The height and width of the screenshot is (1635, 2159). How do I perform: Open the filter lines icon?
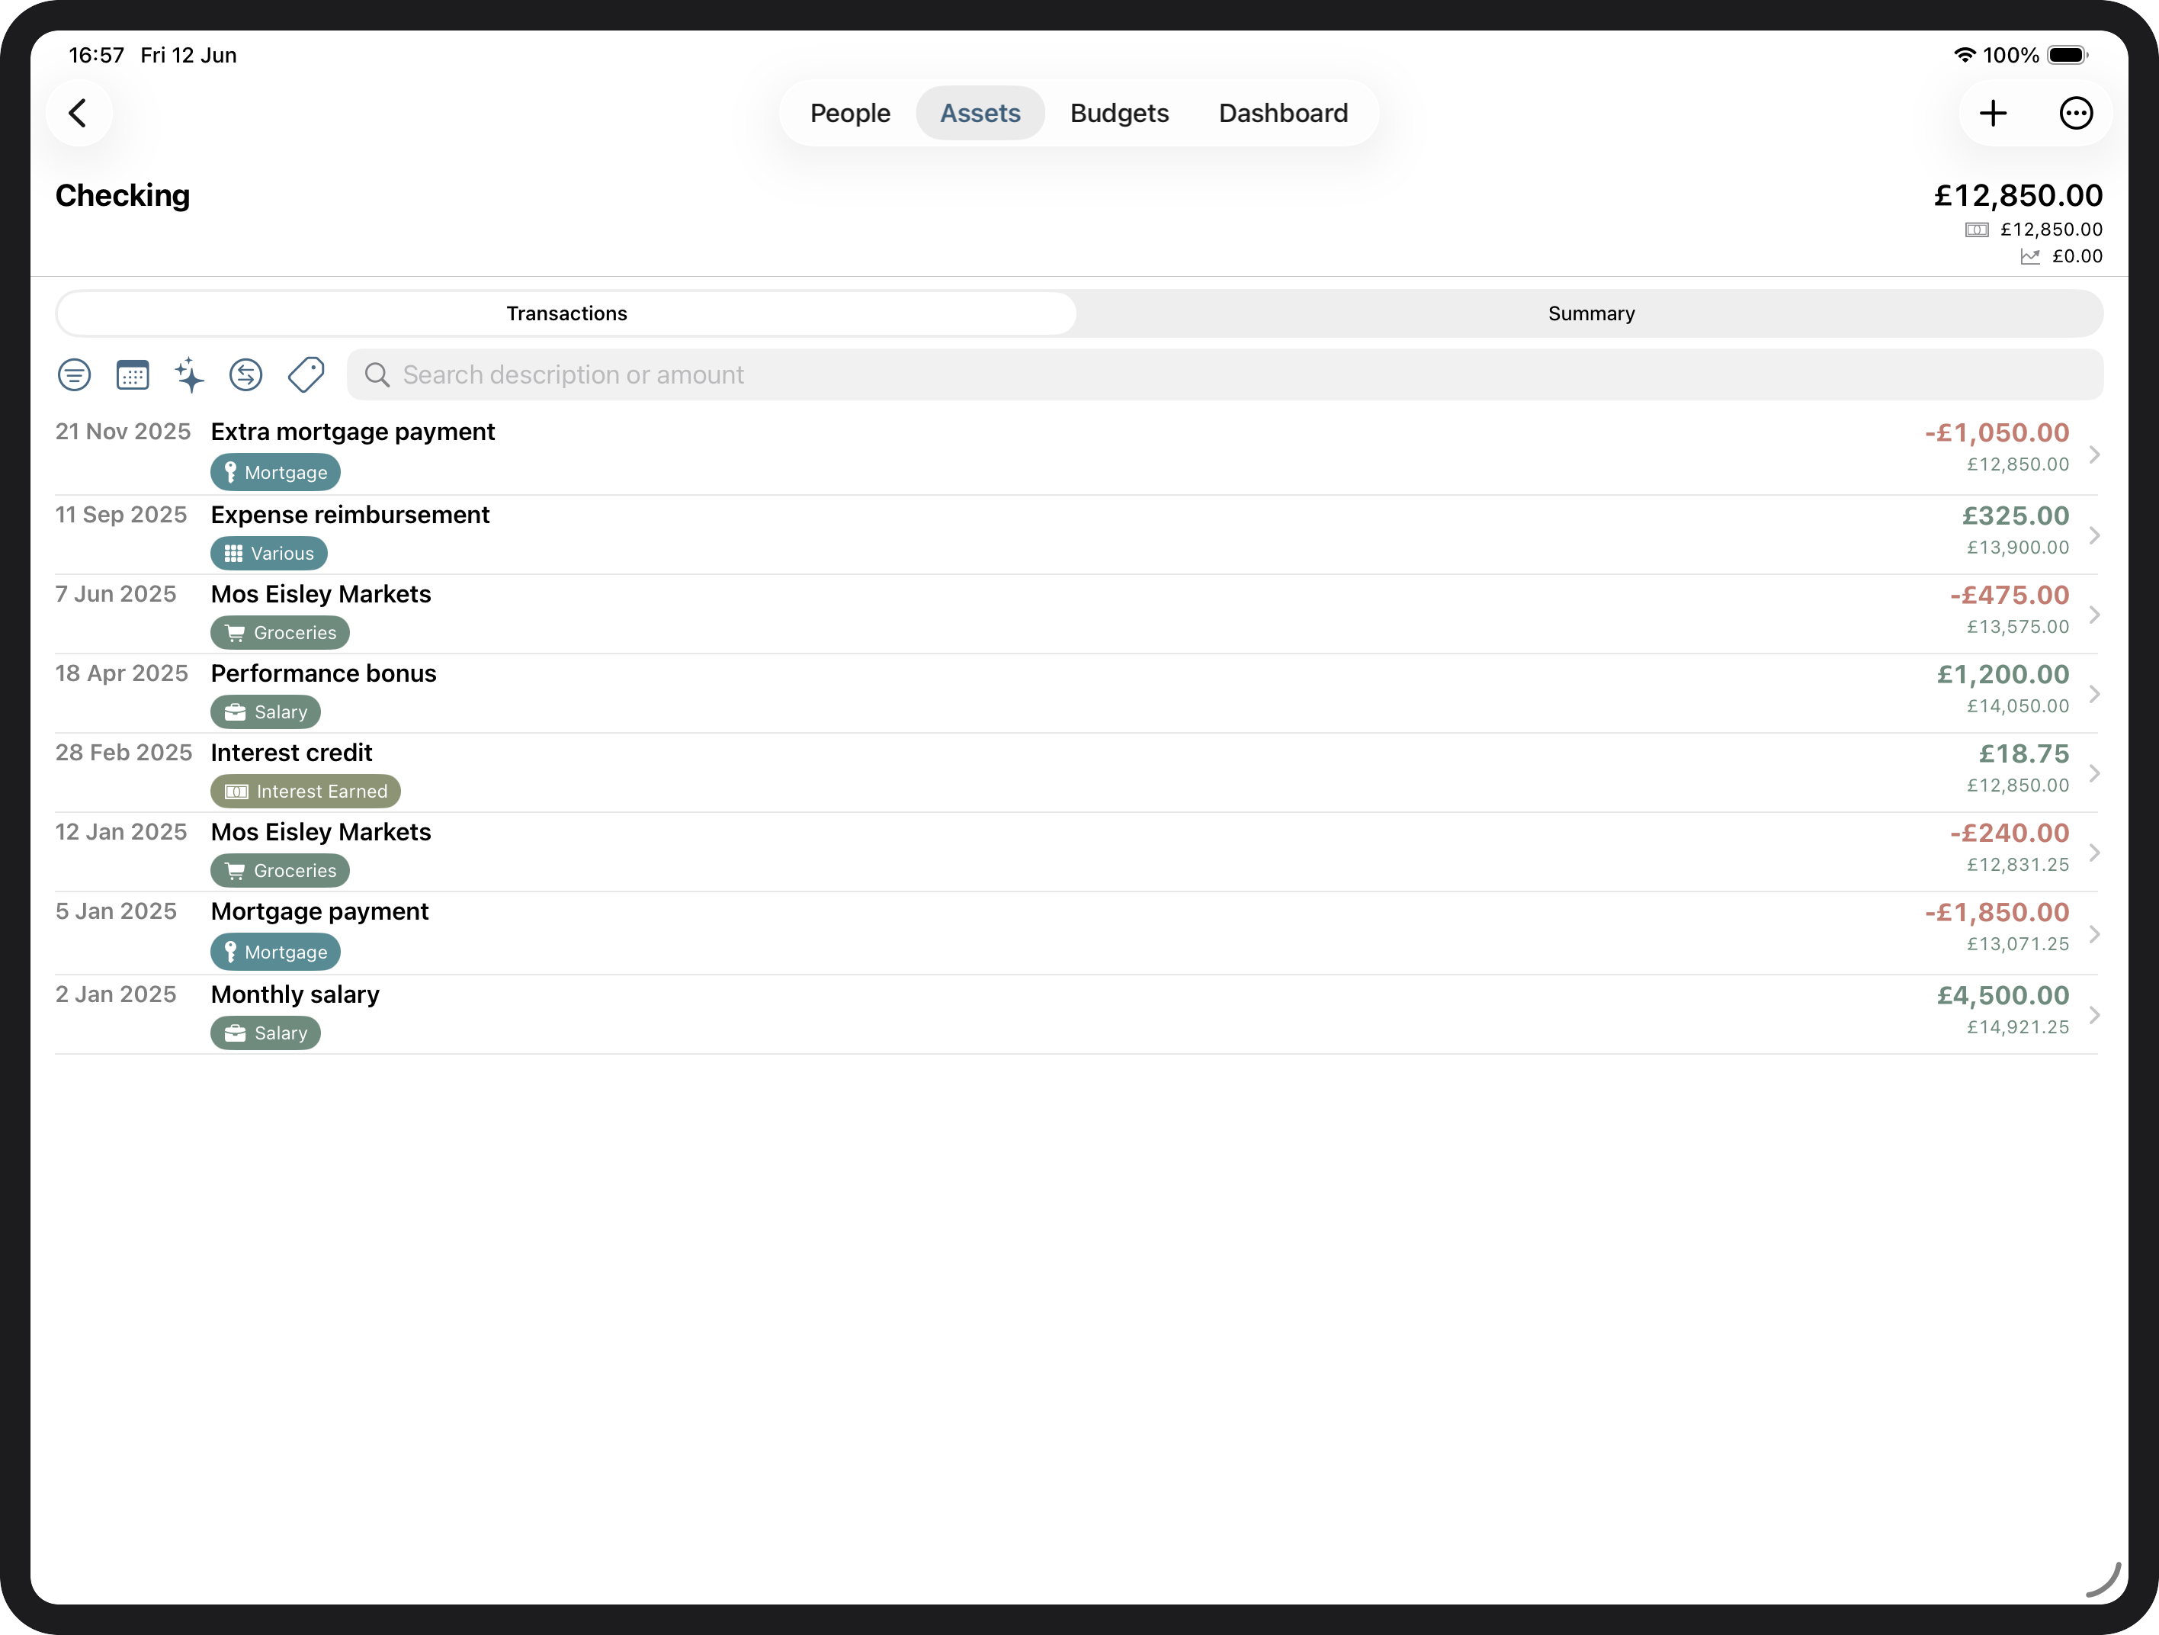coord(74,375)
